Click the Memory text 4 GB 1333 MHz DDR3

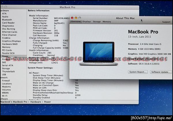[149, 49]
